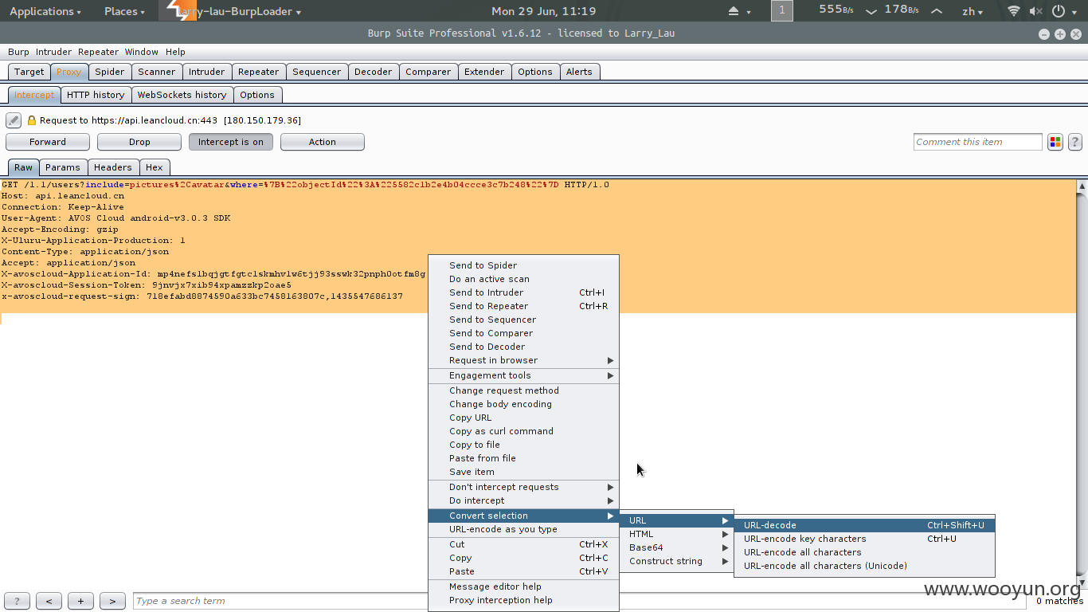
Task: Click the Drop button
Action: click(139, 142)
